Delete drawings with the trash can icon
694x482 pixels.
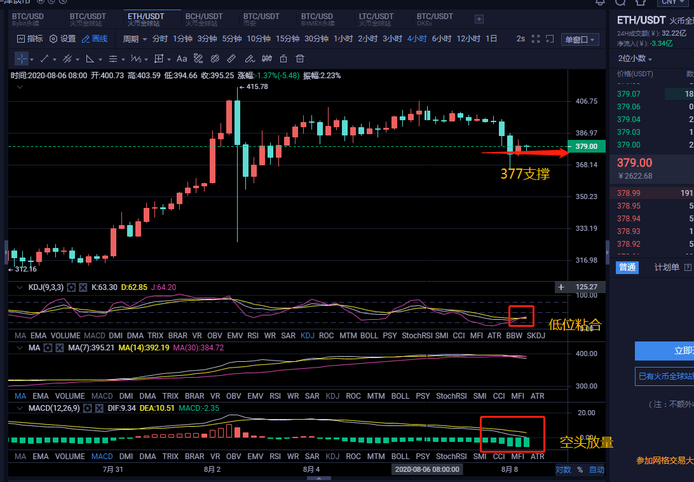coord(300,59)
